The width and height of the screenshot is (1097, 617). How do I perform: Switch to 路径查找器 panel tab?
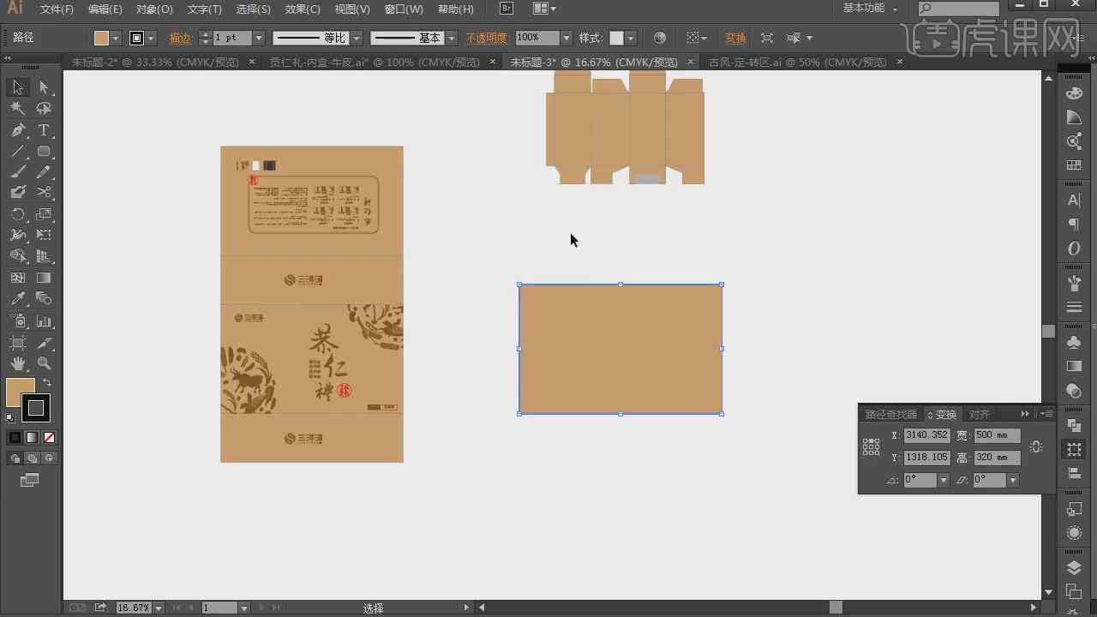[891, 414]
